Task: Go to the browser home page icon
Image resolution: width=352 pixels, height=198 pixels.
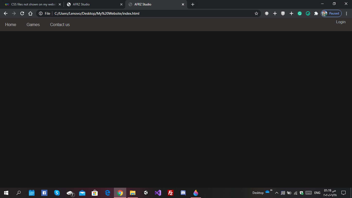Action: tap(30, 13)
